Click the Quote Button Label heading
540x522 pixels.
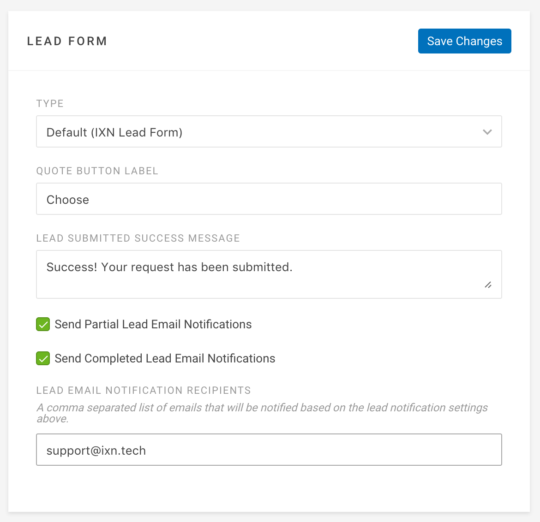pyautogui.click(x=97, y=171)
